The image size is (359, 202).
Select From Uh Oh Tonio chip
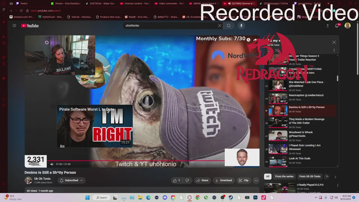coord(310,176)
